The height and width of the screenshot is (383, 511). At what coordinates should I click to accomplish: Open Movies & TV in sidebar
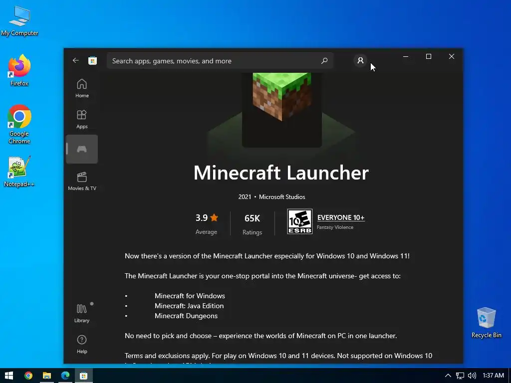pos(82,181)
